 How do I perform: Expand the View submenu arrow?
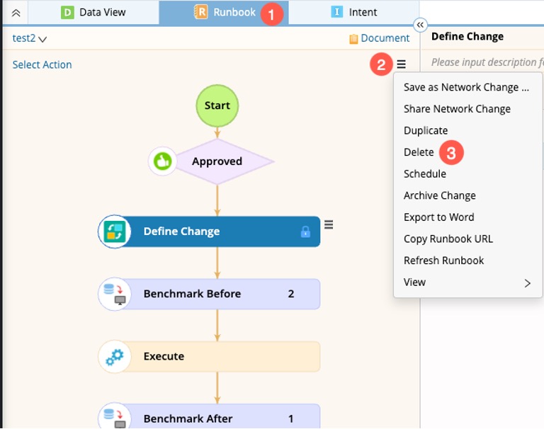527,283
